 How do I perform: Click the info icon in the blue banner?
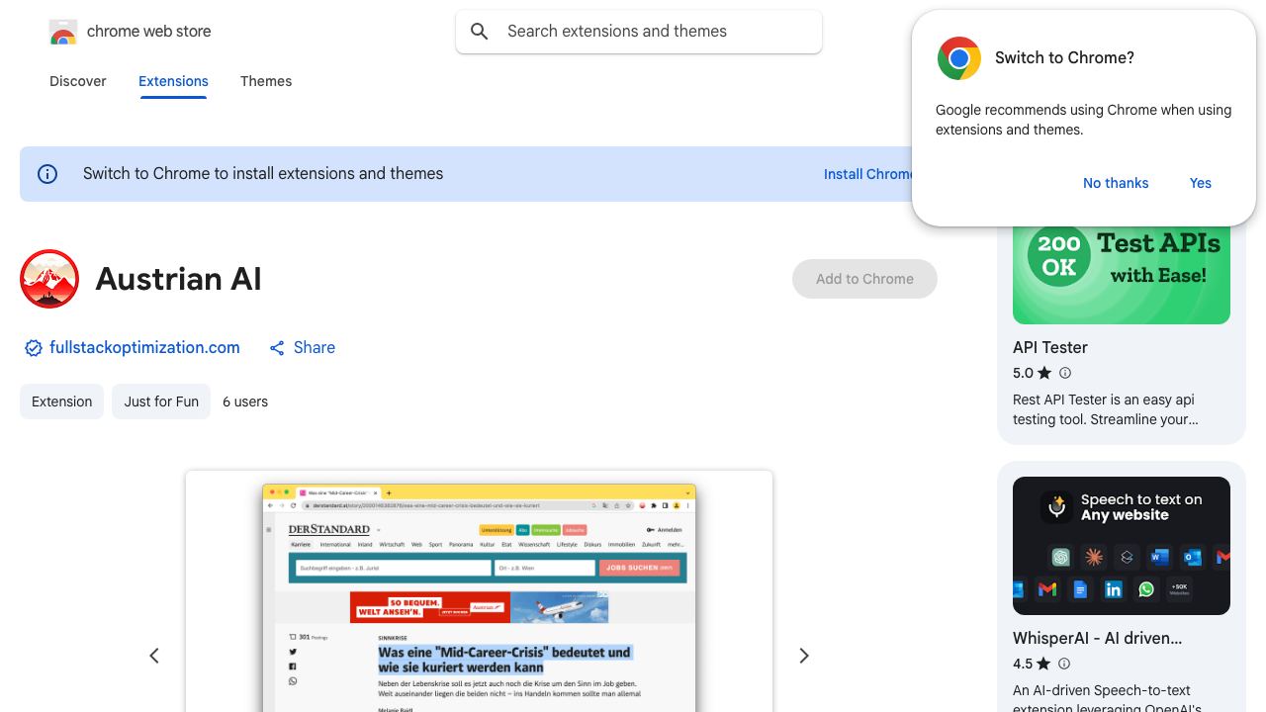[47, 174]
